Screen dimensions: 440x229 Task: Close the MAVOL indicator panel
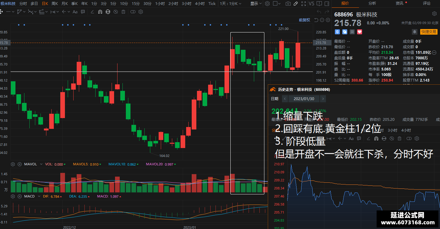pos(19,164)
